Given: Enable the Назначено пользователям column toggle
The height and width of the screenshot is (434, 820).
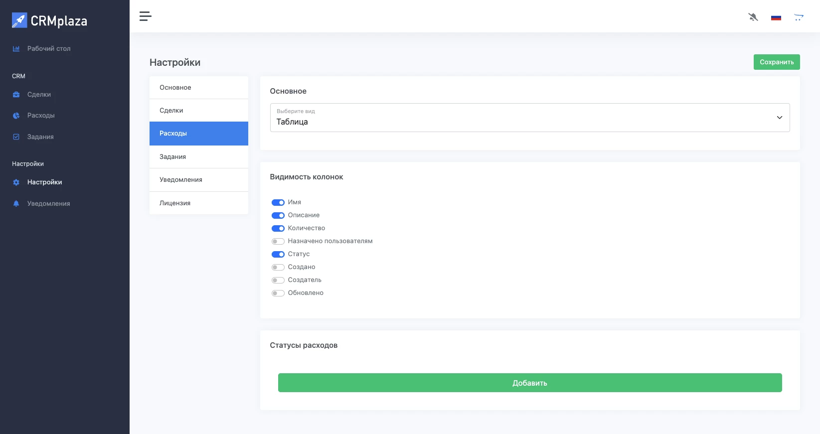Looking at the screenshot, I should point(278,241).
